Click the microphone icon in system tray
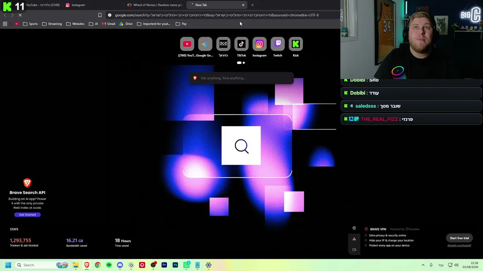 point(431,265)
